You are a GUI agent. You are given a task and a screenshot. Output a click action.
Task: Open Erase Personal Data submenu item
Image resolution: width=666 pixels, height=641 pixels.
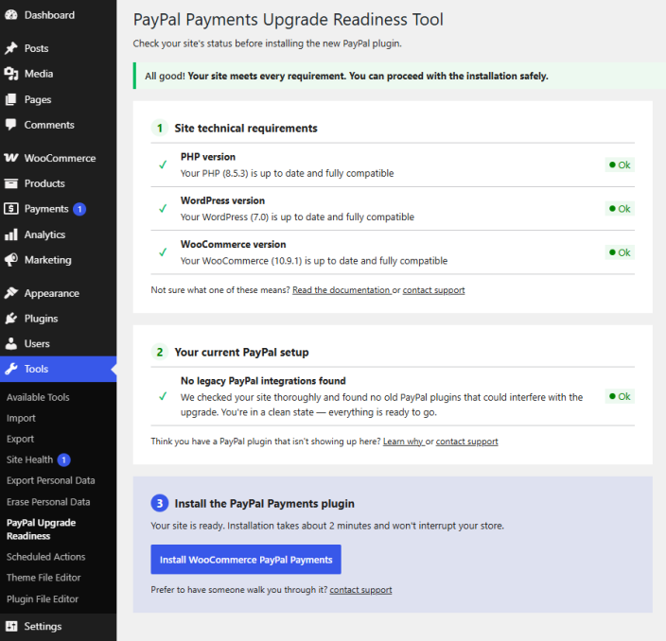48,502
